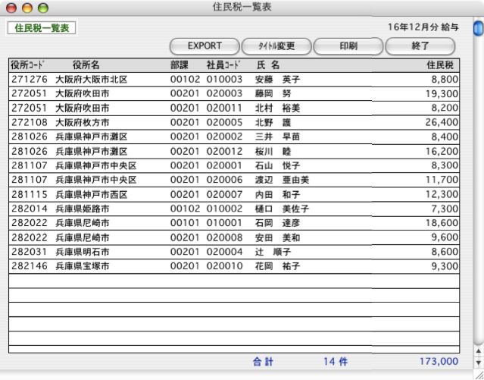Close window with red traffic light button
The width and height of the screenshot is (484, 380).
[10, 7]
